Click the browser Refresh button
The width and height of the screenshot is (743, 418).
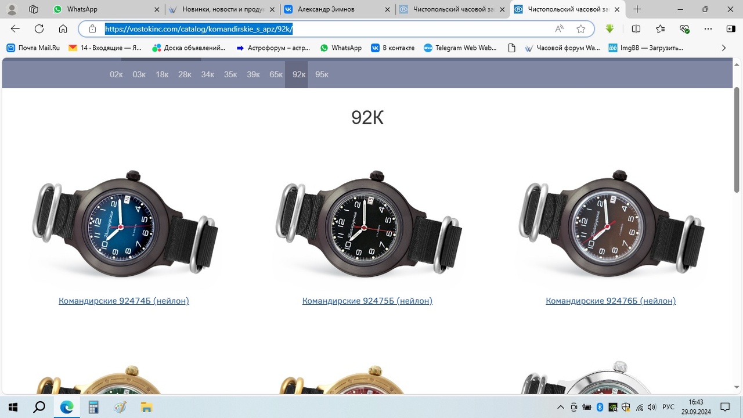pos(39,29)
